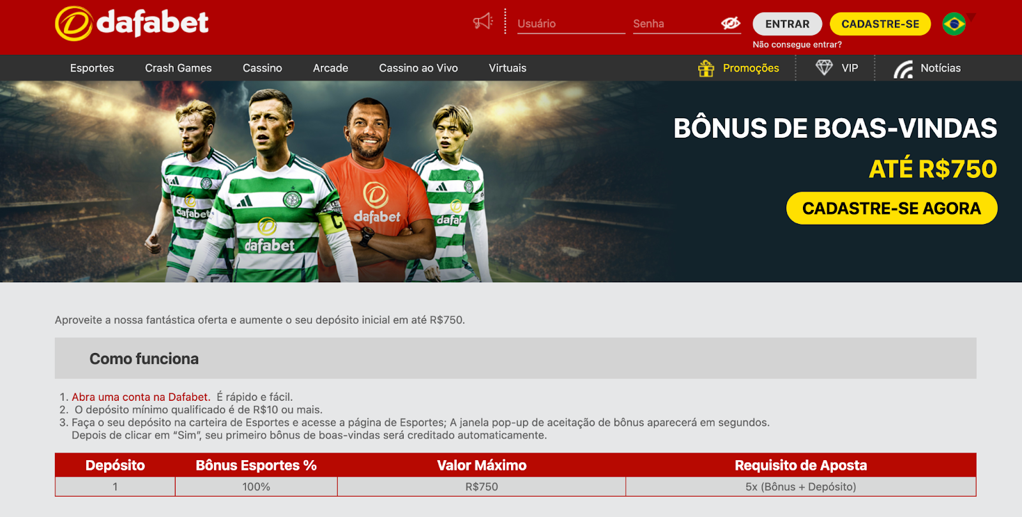Click the ENTRAR button
This screenshot has height=517, width=1022.
click(x=787, y=24)
